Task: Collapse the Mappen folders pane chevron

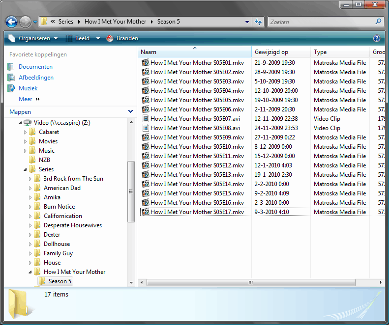Action: tap(130, 111)
